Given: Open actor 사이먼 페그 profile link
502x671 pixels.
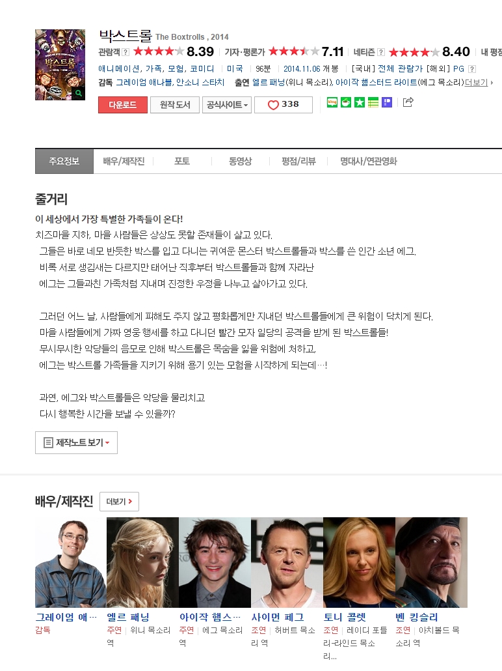Looking at the screenshot, I should (x=277, y=617).
